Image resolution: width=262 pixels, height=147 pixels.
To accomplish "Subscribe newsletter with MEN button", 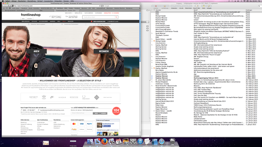I will [x=96, y=113].
